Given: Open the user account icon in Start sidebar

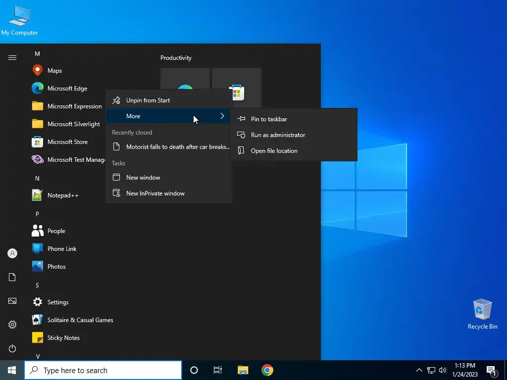Looking at the screenshot, I should click(12, 253).
